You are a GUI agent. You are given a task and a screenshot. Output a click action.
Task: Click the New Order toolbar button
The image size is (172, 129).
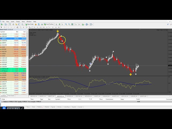[x=30, y=24]
